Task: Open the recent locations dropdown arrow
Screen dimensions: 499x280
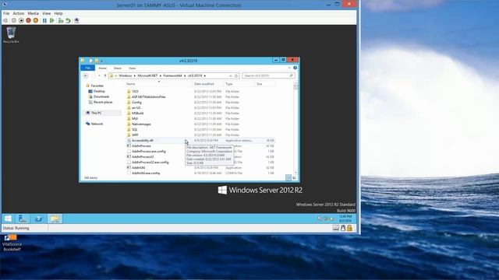Action: pyautogui.click(x=99, y=76)
